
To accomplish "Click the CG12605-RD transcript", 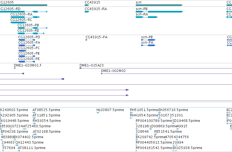I will tap(23, 12).
